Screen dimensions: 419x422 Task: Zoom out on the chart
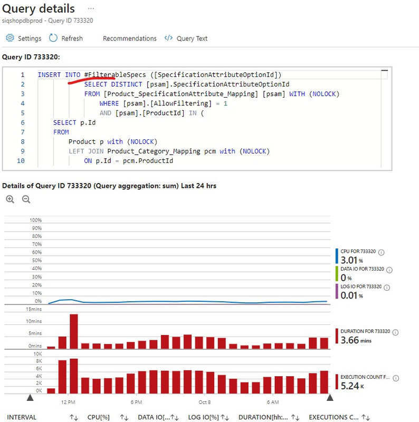click(x=26, y=199)
